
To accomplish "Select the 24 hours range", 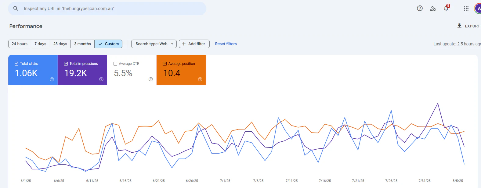I will (x=20, y=44).
